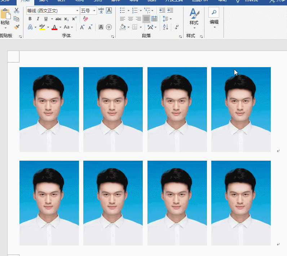Screen dimensions: 287x256
Task: Apply the red font color swatch
Action: pyautogui.click(x=54, y=27)
